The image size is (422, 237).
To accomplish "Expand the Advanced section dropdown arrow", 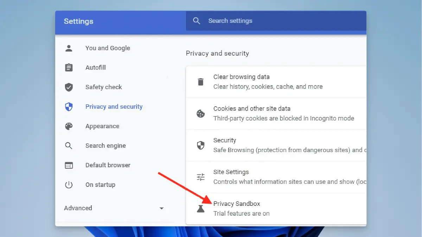I will tap(161, 208).
